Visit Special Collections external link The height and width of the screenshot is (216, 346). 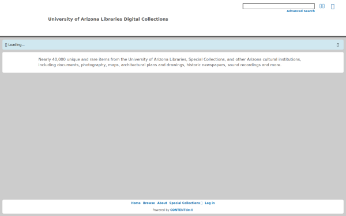186,203
